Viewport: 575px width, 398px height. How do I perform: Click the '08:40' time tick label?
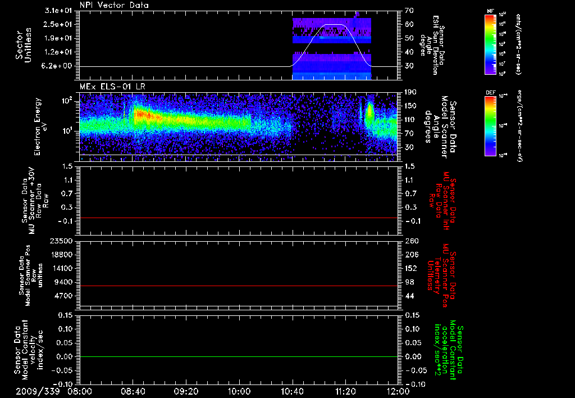click(x=133, y=392)
